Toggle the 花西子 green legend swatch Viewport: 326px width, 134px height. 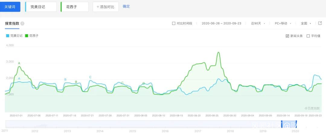pos(26,36)
